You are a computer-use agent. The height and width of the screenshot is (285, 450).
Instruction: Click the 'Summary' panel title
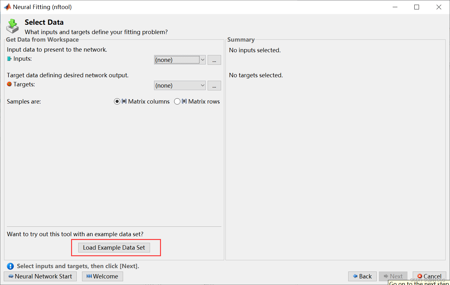point(241,39)
